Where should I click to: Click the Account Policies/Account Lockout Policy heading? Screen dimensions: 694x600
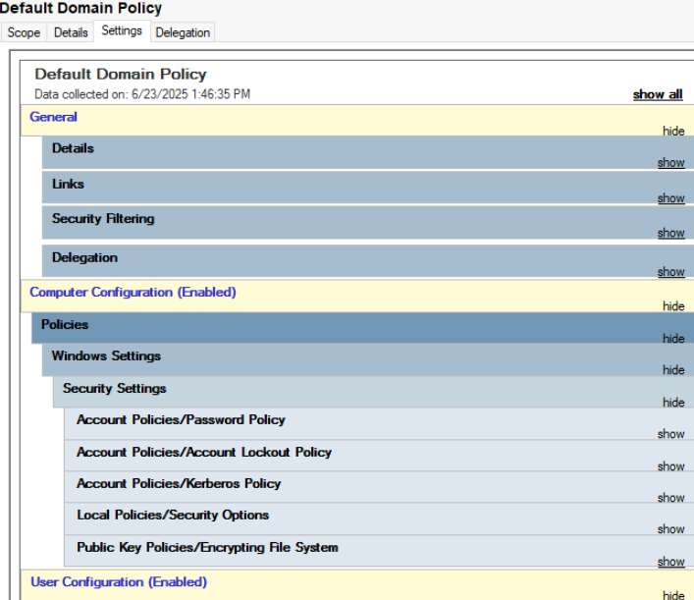(x=204, y=452)
